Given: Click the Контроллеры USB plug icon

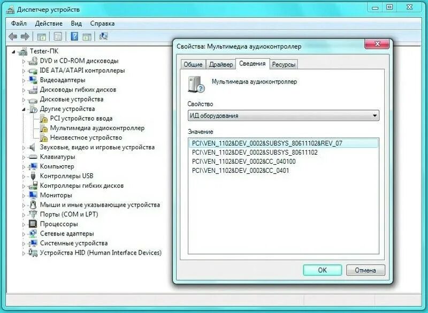Looking at the screenshot, I should (33, 176).
